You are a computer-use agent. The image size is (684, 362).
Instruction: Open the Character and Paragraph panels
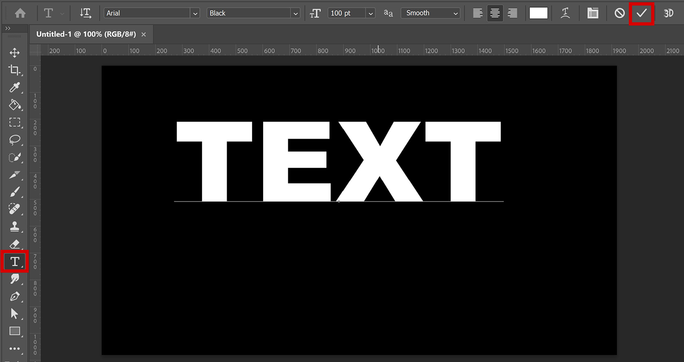592,13
